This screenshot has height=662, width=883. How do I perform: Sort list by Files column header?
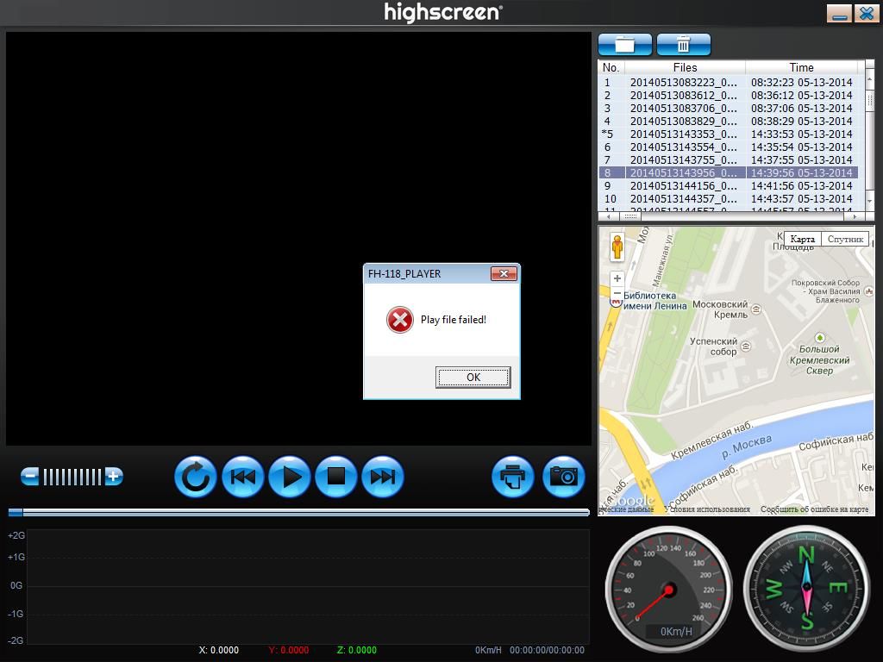pos(685,67)
